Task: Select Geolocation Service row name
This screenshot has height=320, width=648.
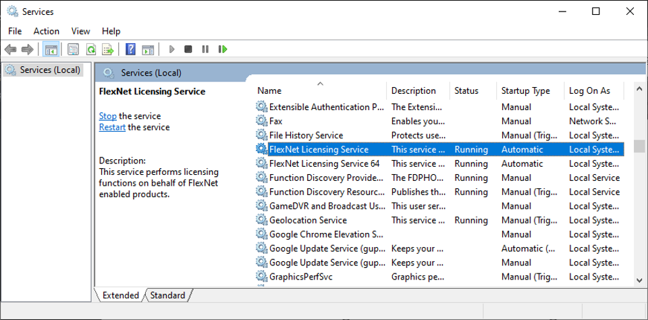Action: (x=308, y=220)
